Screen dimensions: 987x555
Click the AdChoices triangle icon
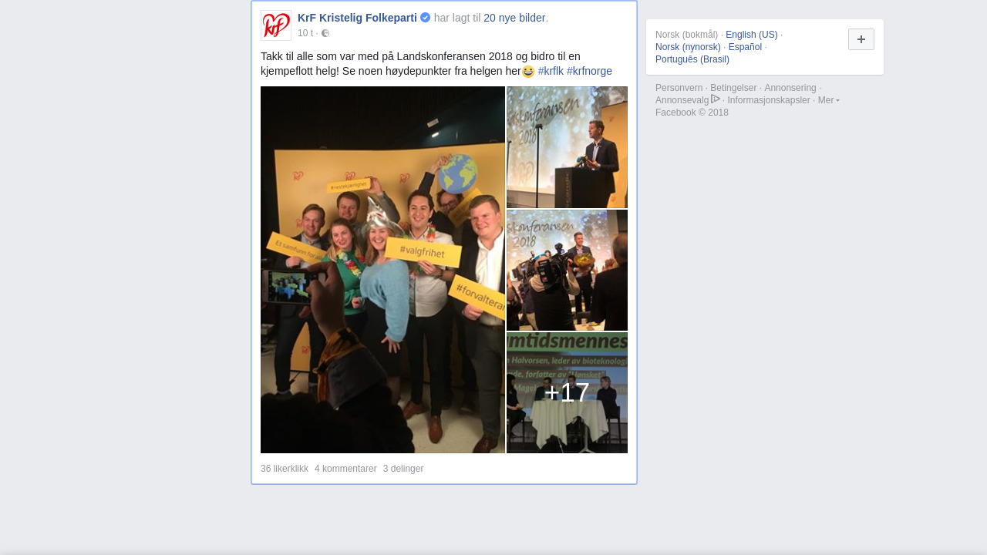pos(716,99)
